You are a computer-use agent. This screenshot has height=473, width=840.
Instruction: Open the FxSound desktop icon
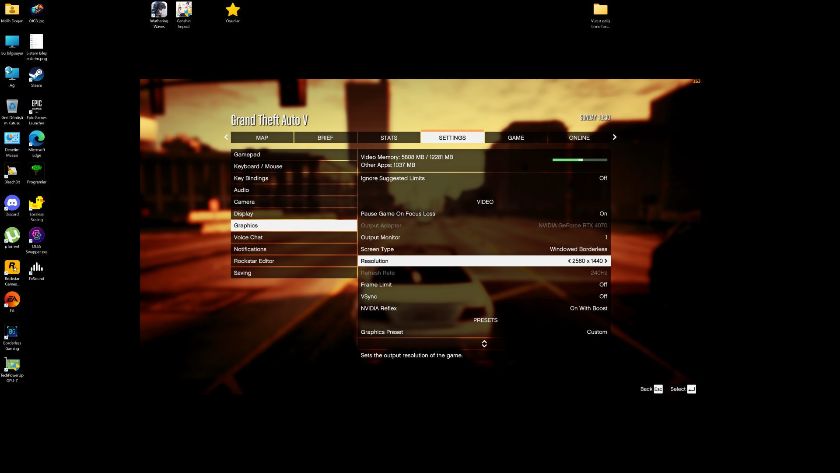pyautogui.click(x=36, y=268)
